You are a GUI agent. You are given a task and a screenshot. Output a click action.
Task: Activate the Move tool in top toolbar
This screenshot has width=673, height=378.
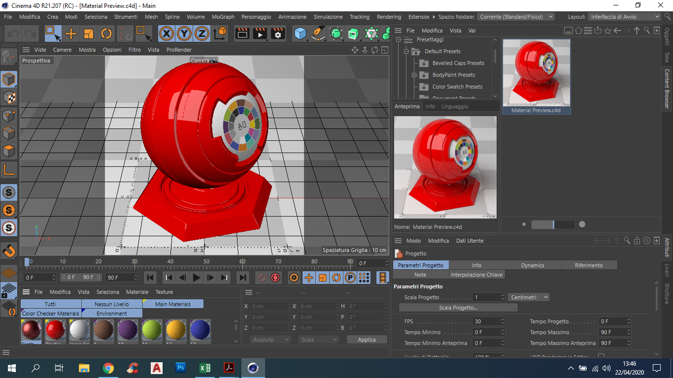click(71, 33)
